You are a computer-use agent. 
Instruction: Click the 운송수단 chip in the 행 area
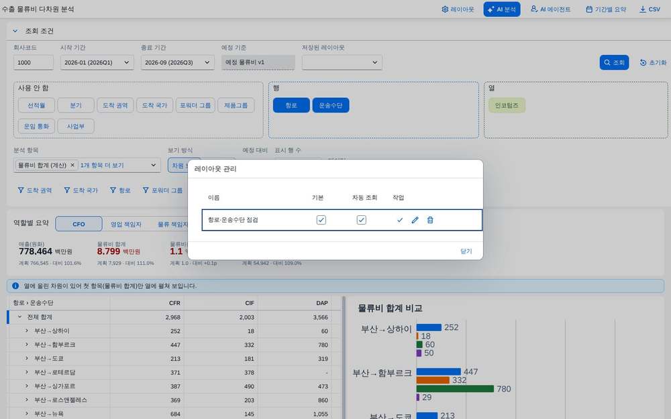[331, 105]
